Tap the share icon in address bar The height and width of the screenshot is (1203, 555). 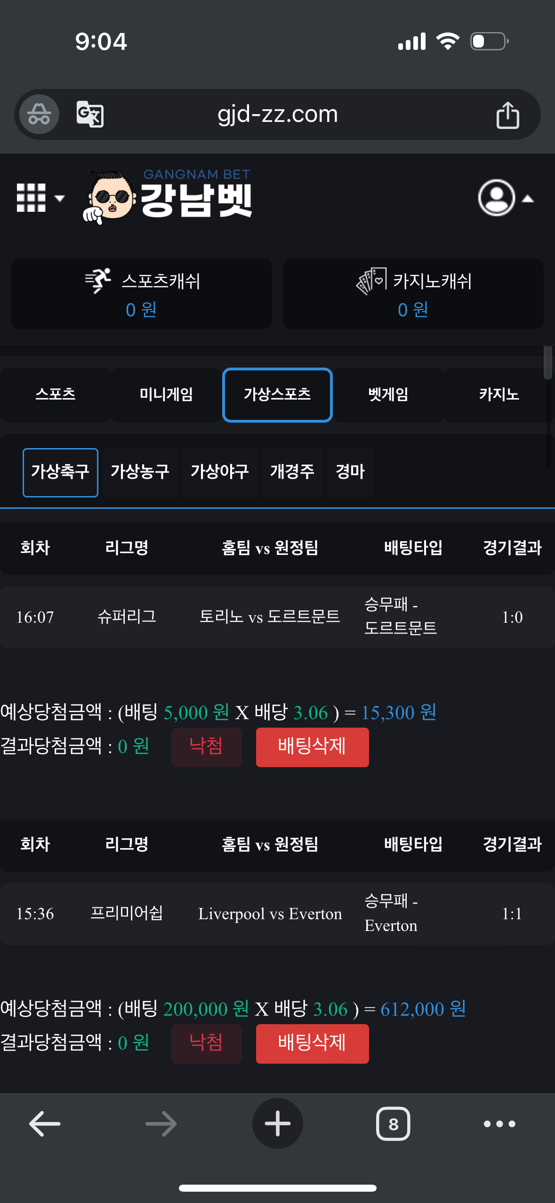point(507,115)
